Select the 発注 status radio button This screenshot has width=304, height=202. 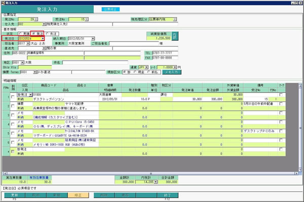pos(34,34)
